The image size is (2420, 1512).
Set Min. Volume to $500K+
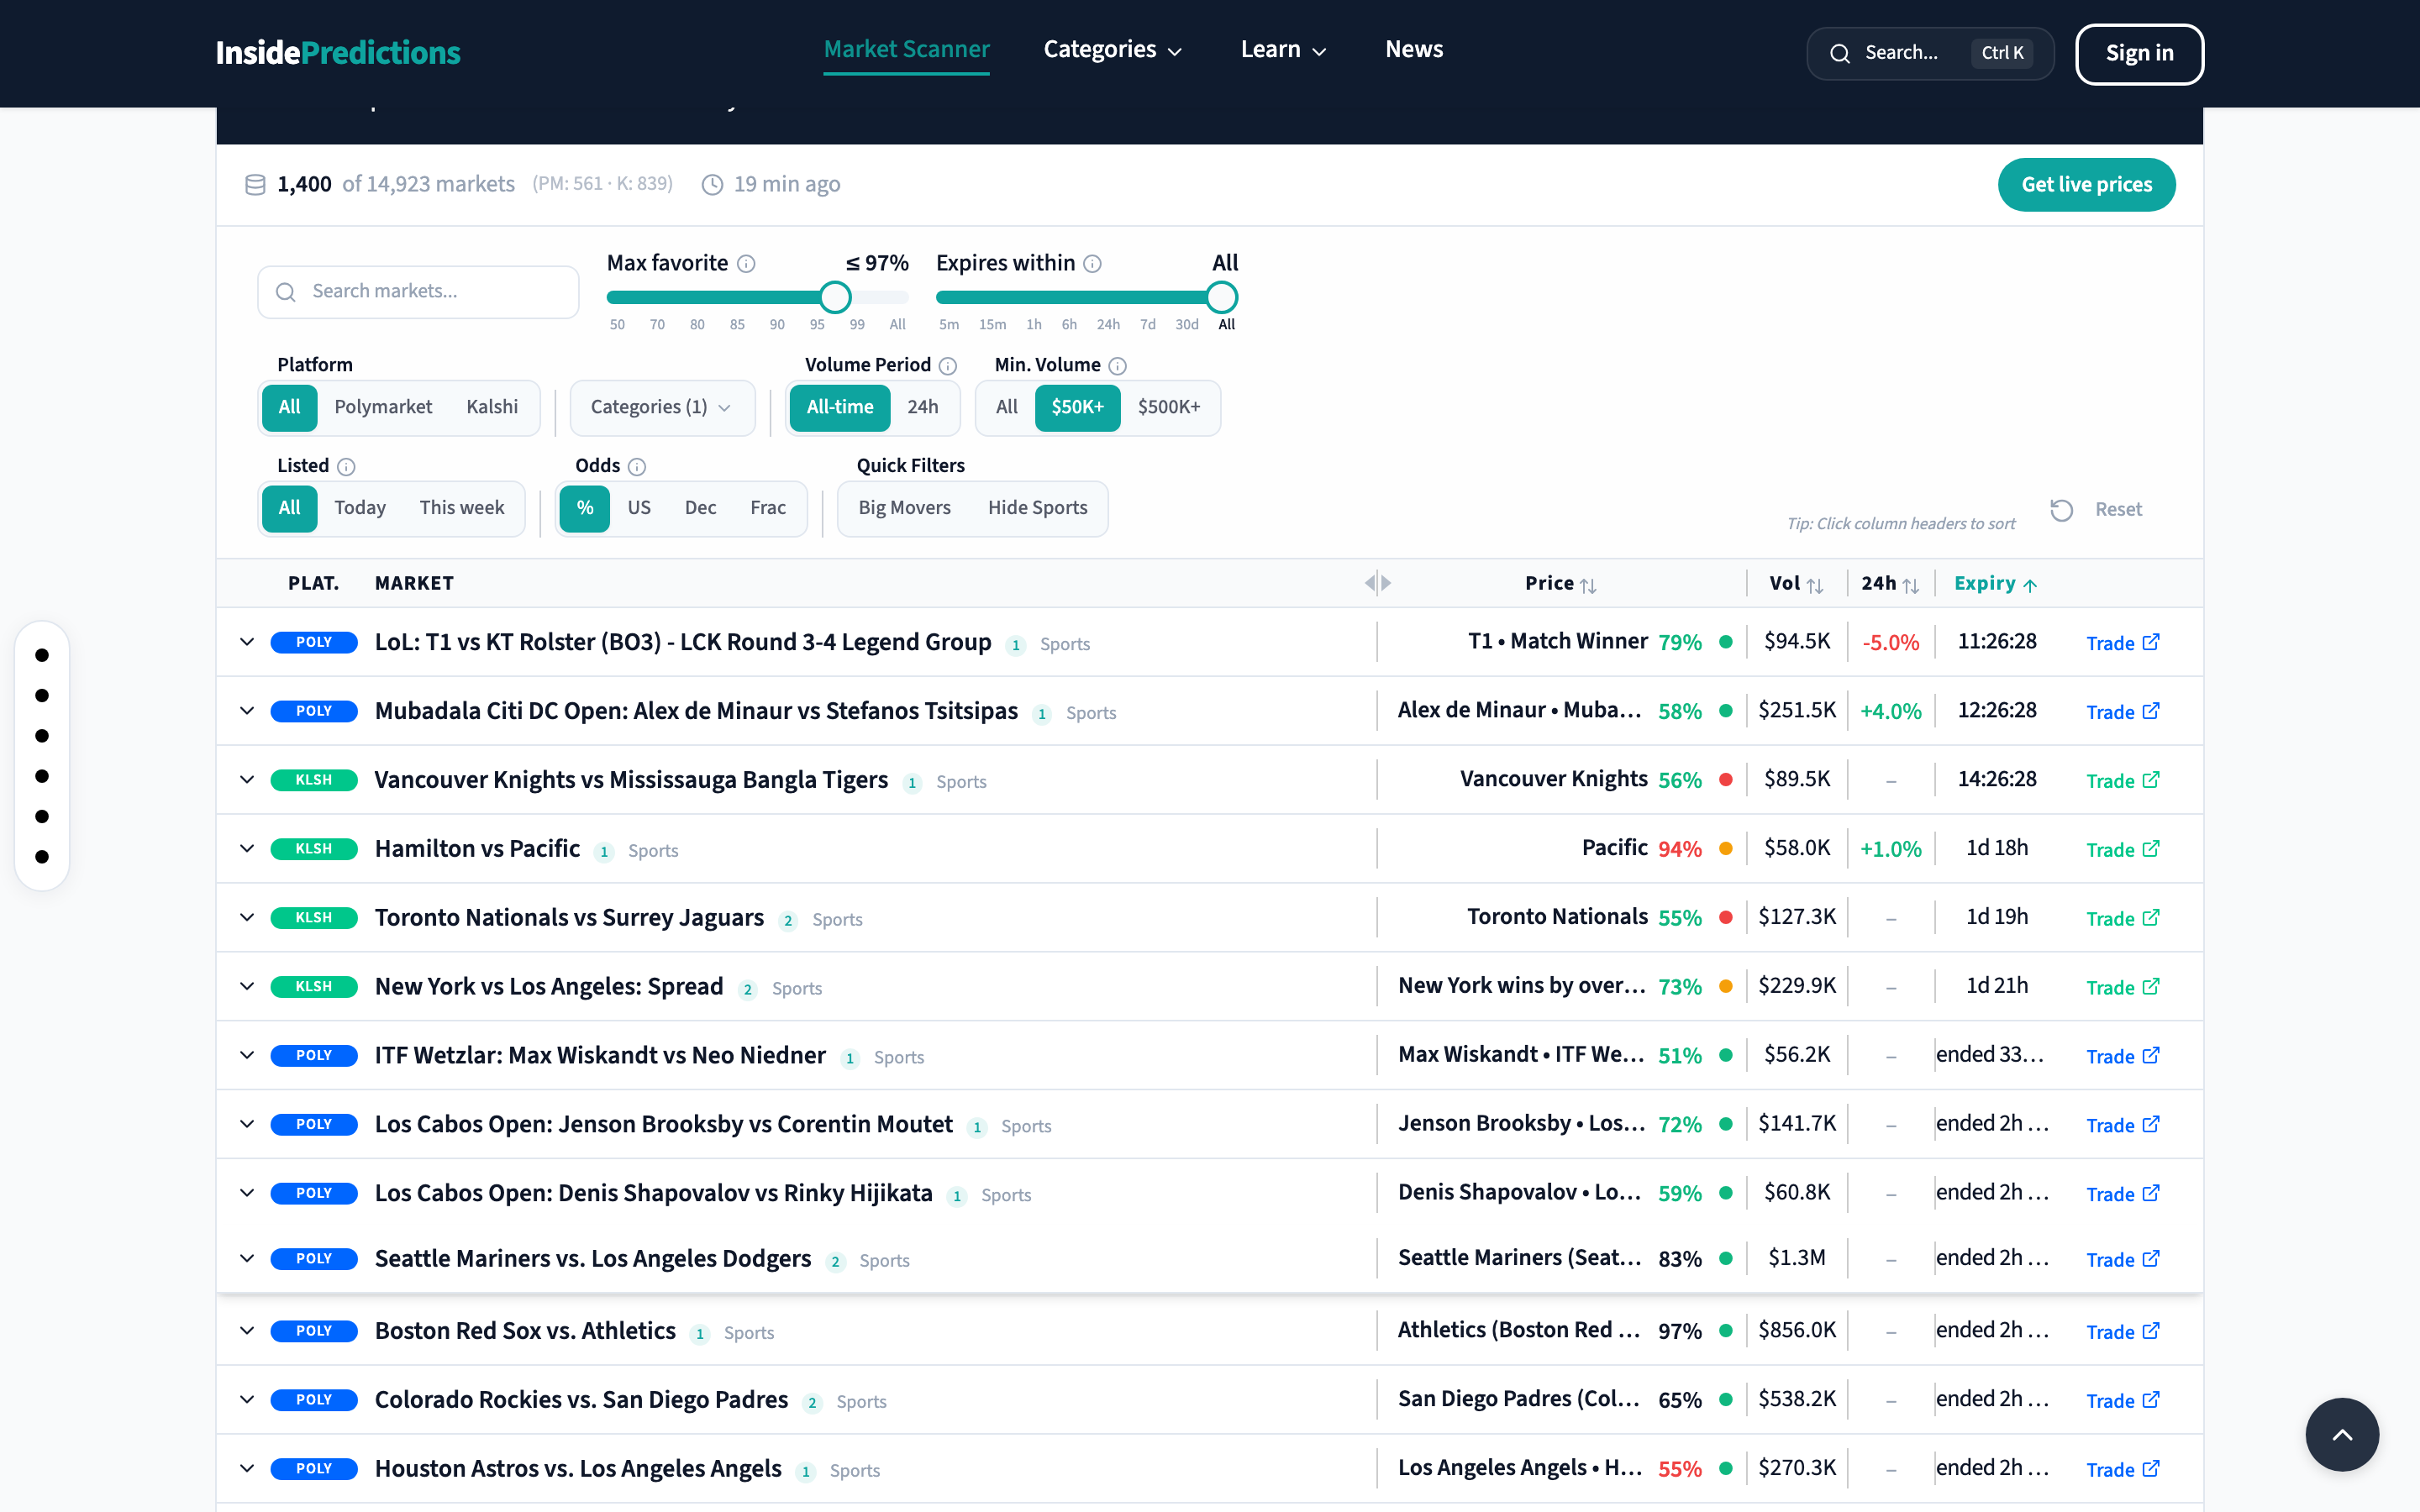[x=1168, y=407]
